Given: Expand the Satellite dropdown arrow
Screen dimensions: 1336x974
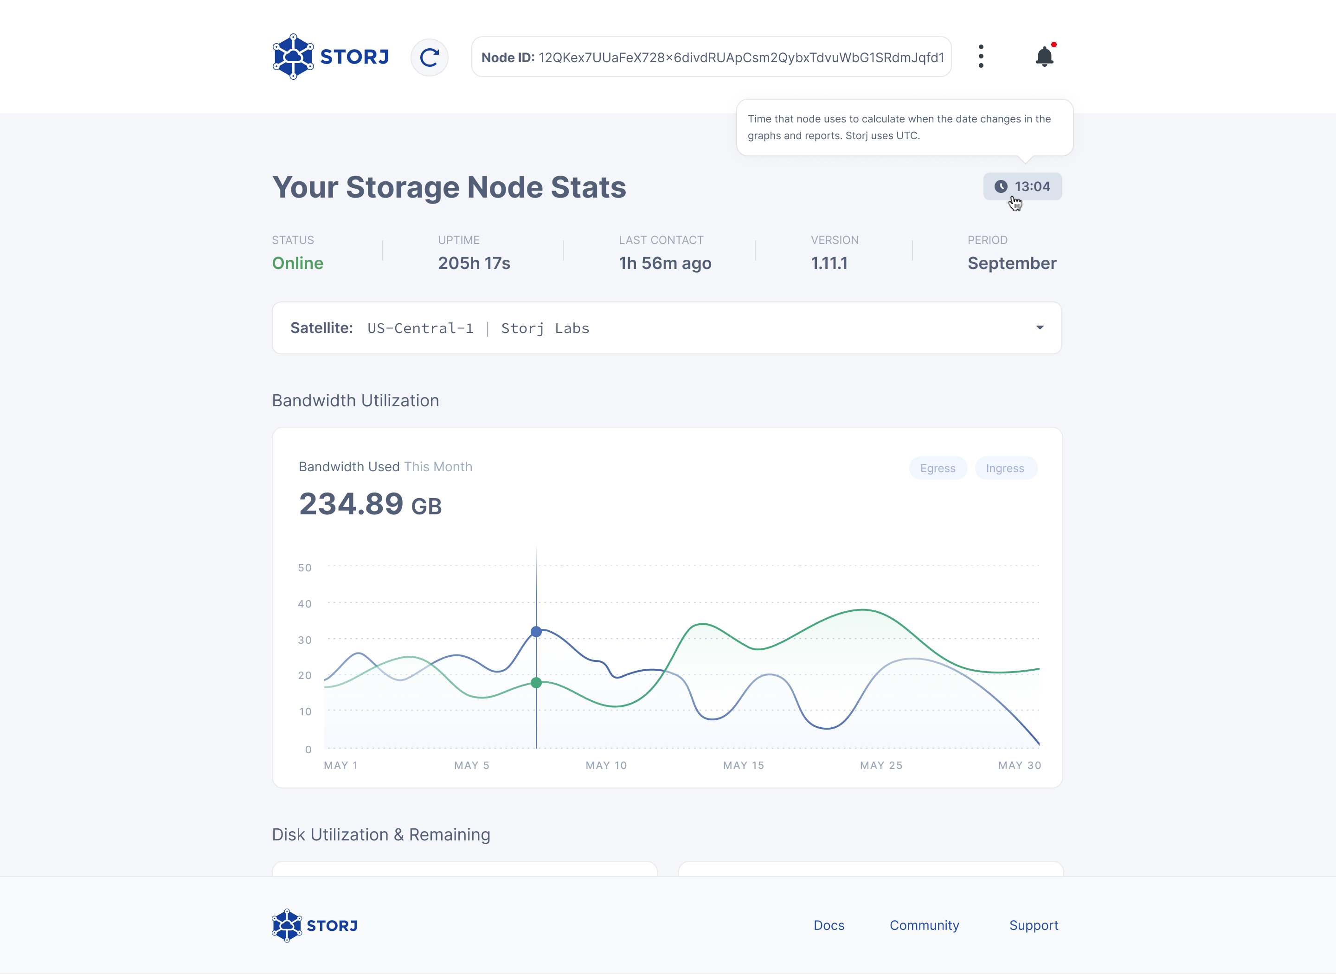Looking at the screenshot, I should [1040, 328].
